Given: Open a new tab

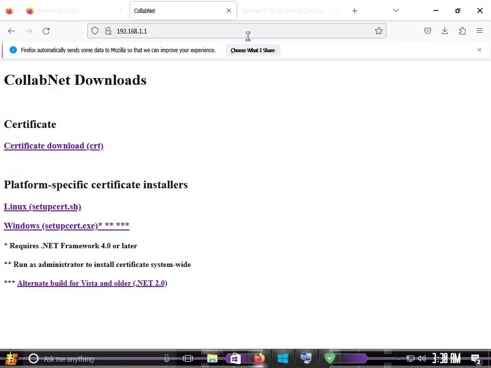Looking at the screenshot, I should tap(354, 11).
